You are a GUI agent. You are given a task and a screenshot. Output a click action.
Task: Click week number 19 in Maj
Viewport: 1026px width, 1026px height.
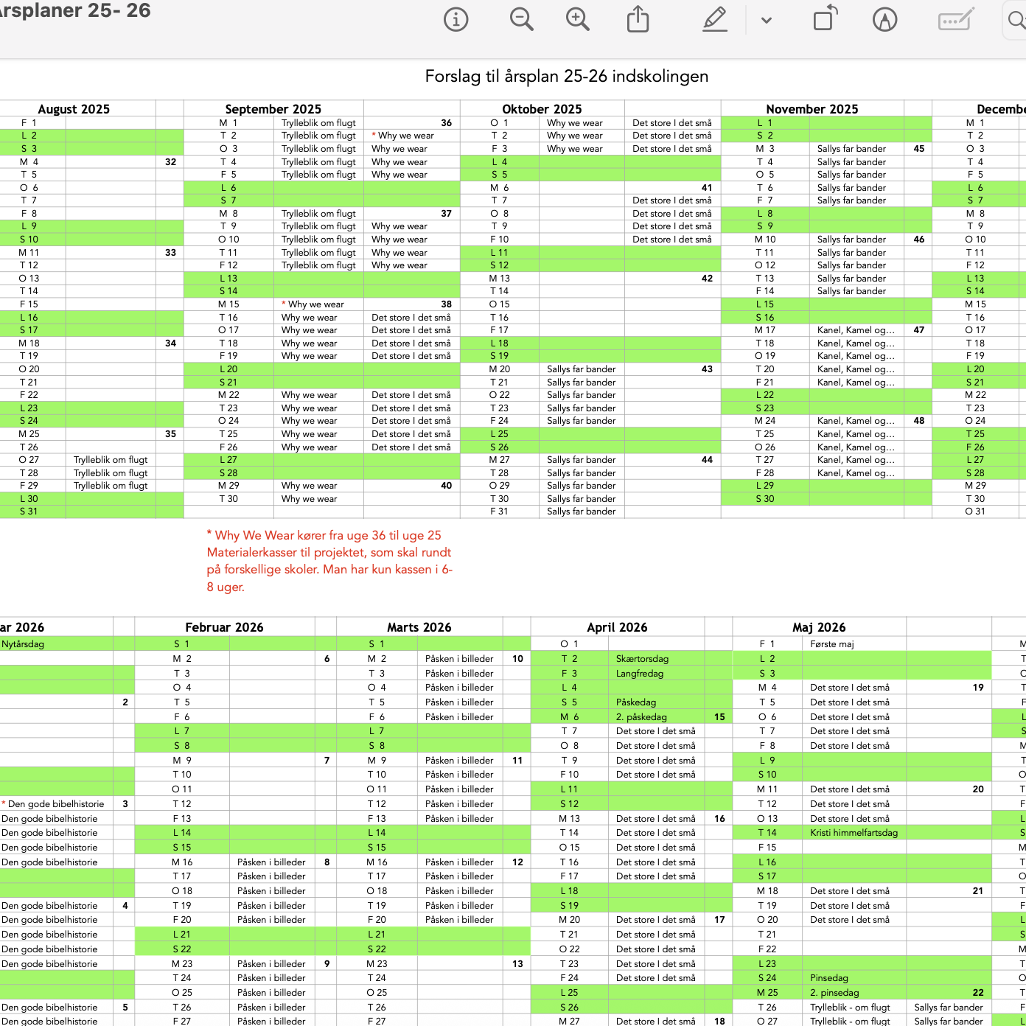(x=978, y=688)
